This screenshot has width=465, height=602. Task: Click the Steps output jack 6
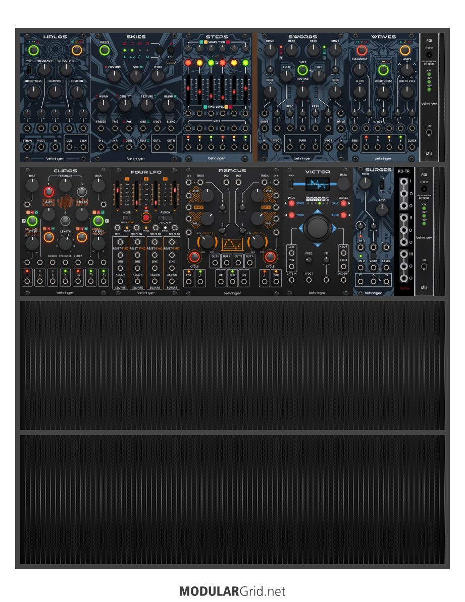click(245, 147)
